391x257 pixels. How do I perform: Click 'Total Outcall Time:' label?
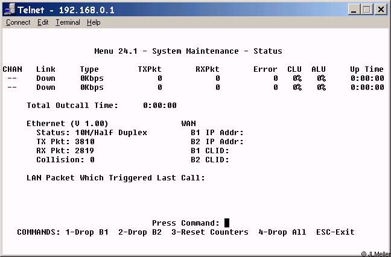tap(72, 106)
